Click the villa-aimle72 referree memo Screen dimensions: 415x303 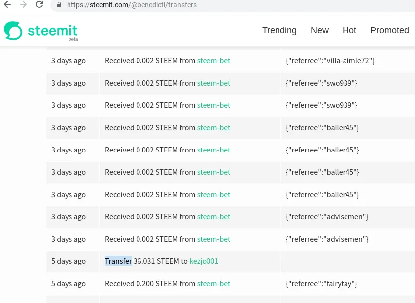click(330, 61)
